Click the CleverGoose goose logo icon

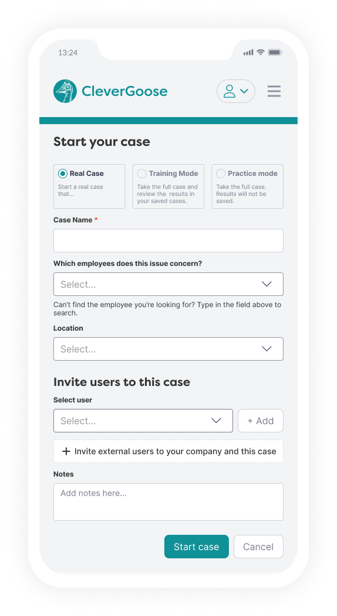coord(65,91)
